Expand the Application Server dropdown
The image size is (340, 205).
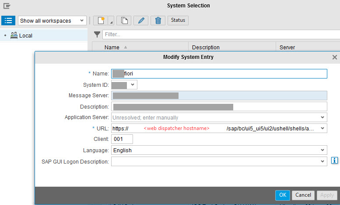tap(322, 117)
